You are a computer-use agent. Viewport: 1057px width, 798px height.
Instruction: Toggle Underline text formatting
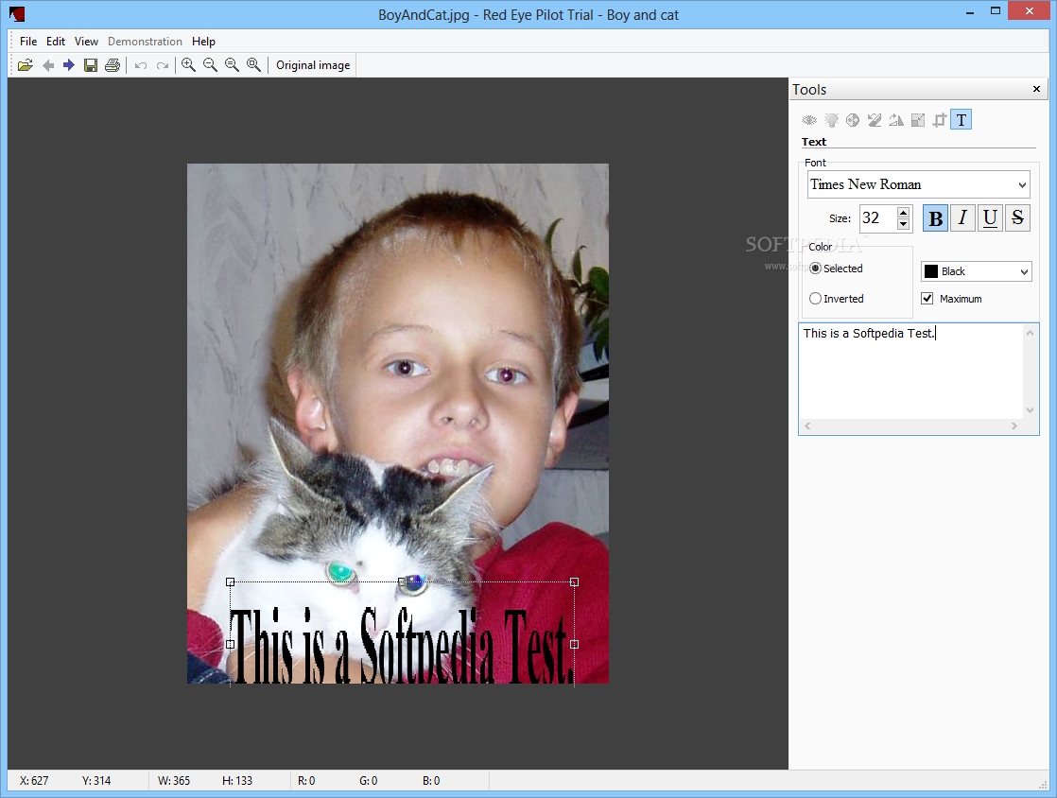click(990, 218)
